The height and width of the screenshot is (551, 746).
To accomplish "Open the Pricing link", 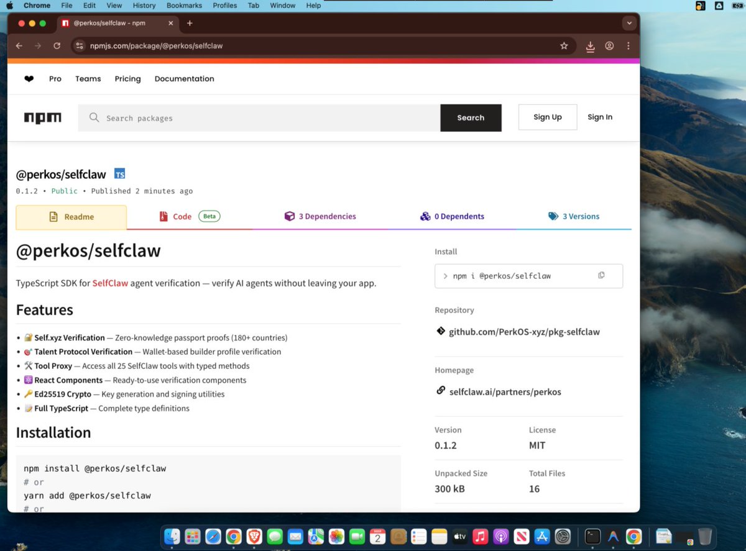I will tap(127, 79).
